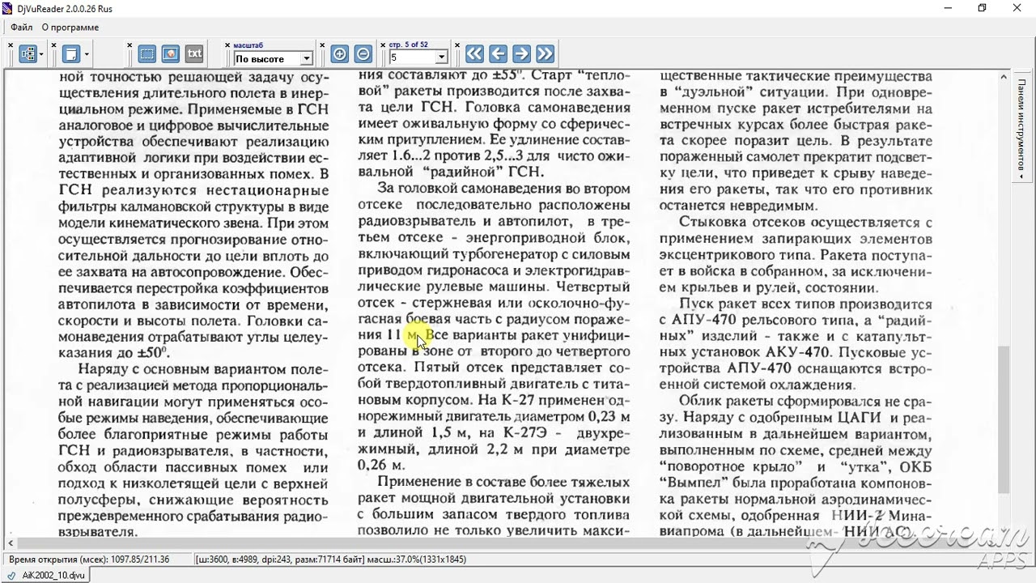Open the О программе menu
Screen dimensions: 1036x583
[x=70, y=27]
